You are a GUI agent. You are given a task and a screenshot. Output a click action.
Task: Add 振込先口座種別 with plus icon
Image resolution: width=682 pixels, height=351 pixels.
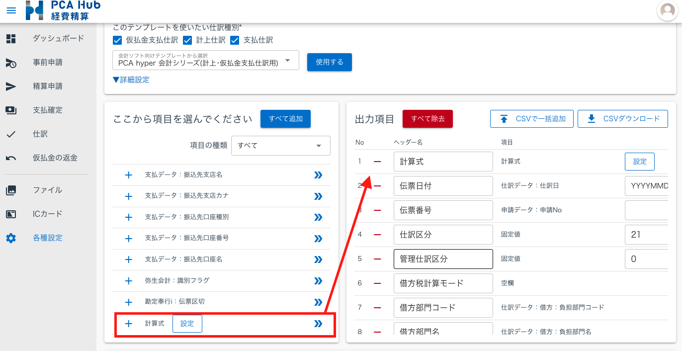pyautogui.click(x=128, y=217)
